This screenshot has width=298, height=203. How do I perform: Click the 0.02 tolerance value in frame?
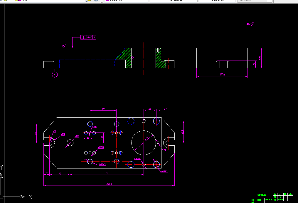point(90,37)
